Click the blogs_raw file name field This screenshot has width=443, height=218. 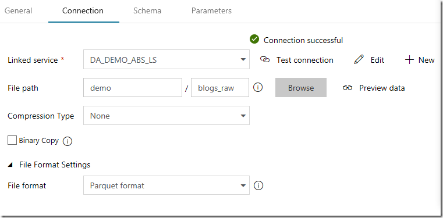pos(220,88)
